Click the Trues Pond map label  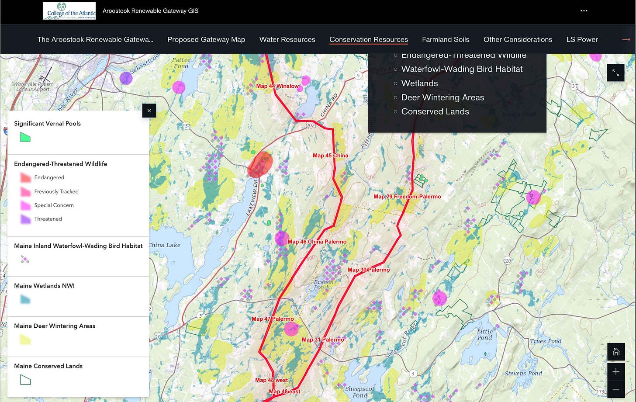[x=546, y=341]
